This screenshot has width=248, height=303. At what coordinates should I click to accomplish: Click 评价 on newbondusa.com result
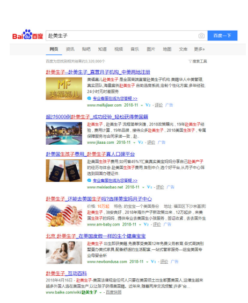coord(164,262)
